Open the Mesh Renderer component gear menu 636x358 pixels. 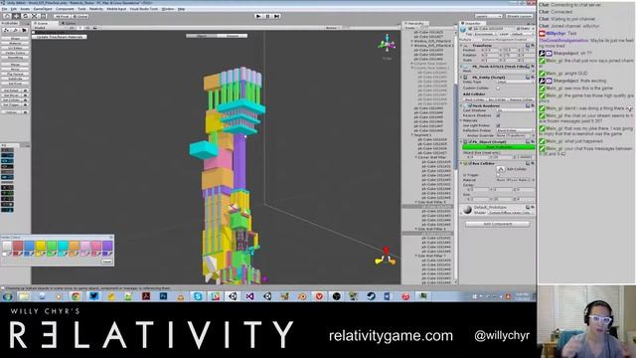(x=533, y=105)
